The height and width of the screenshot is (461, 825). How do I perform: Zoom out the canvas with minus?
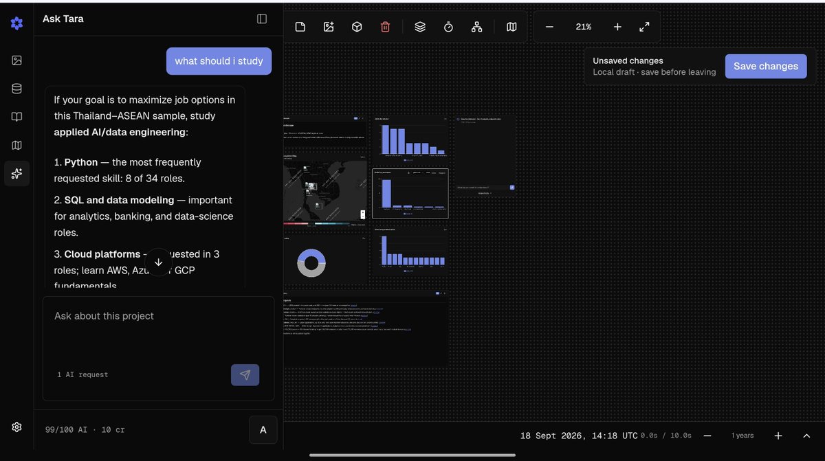point(549,27)
